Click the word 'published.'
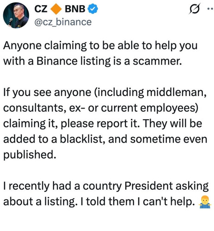 pyautogui.click(x=30, y=155)
